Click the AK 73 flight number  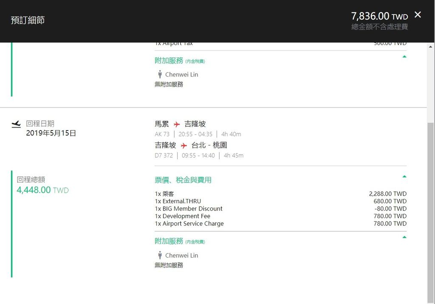[x=162, y=134]
